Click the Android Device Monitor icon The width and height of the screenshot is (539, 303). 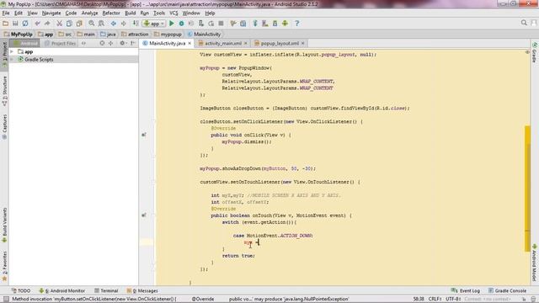(x=285, y=24)
